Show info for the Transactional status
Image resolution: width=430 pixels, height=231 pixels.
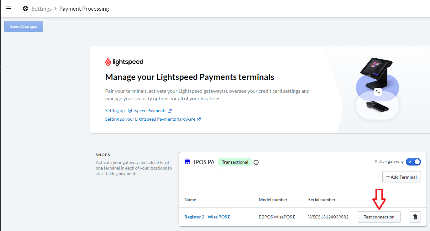[256, 162]
